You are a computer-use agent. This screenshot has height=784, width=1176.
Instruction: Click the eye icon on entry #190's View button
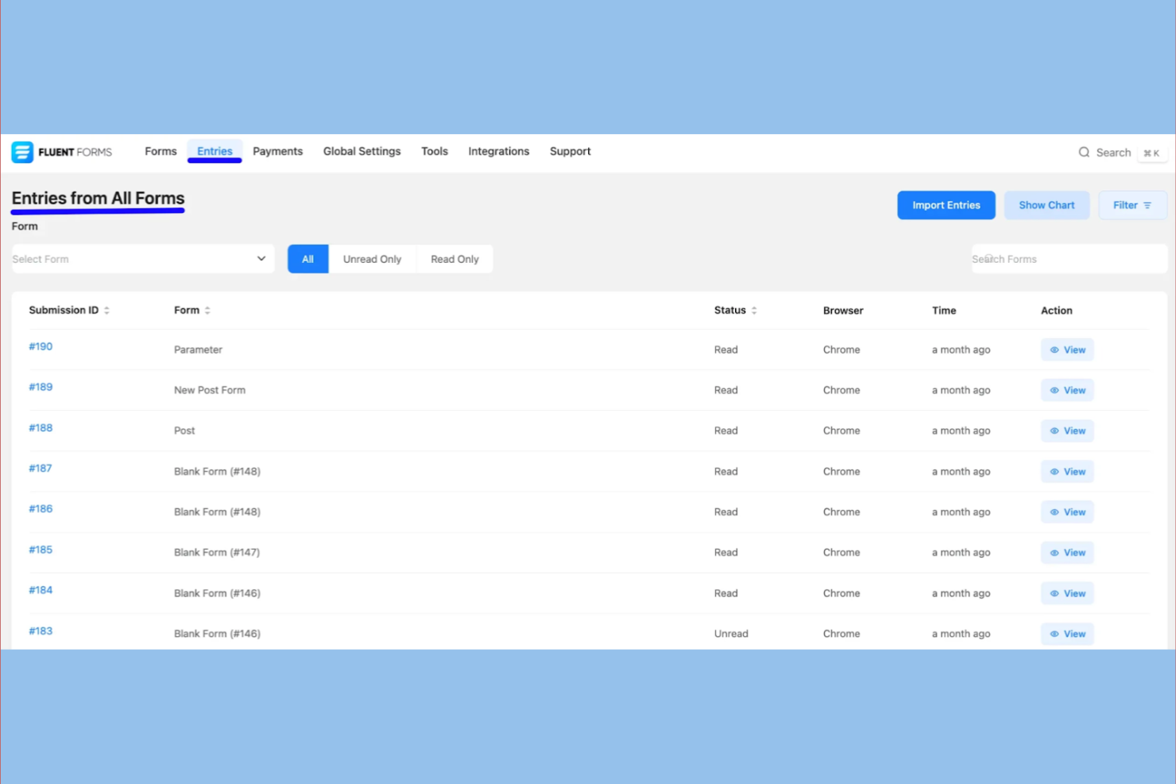(x=1054, y=350)
